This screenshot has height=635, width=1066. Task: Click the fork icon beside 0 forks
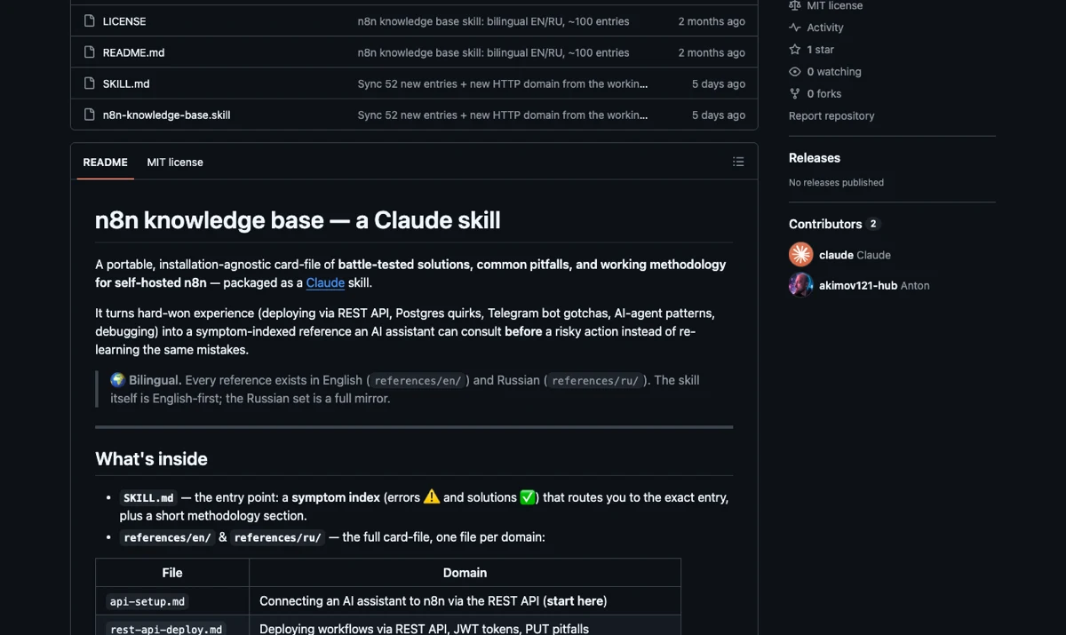point(795,93)
